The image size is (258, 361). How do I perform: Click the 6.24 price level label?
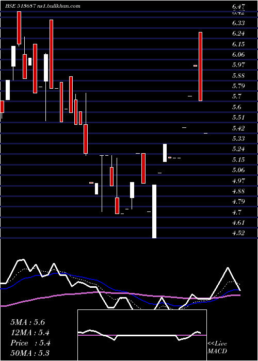[x=238, y=34]
